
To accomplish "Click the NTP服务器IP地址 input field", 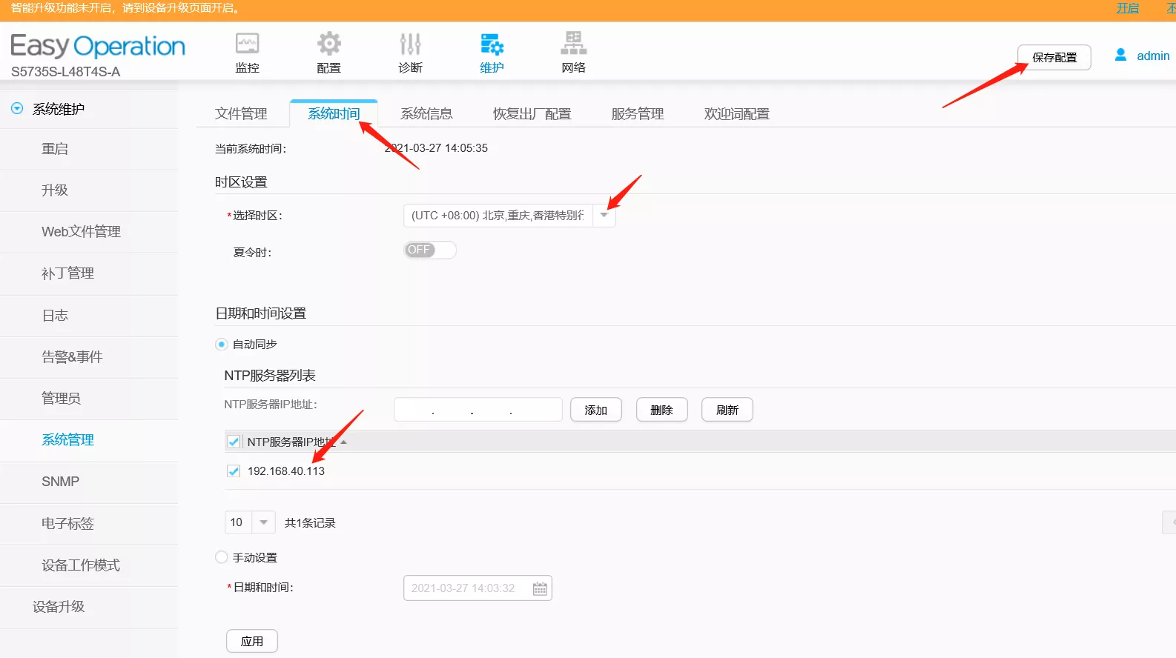I will 478,411.
